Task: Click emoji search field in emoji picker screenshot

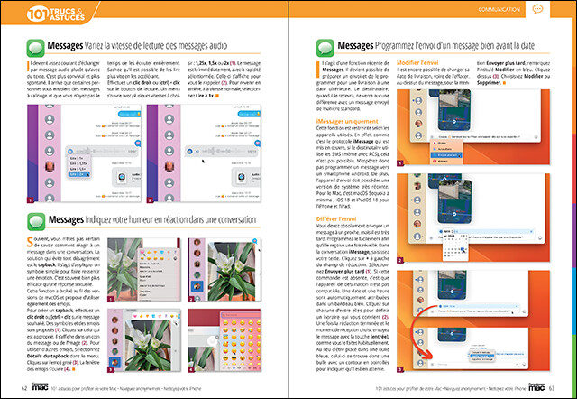Action: click(x=240, y=315)
